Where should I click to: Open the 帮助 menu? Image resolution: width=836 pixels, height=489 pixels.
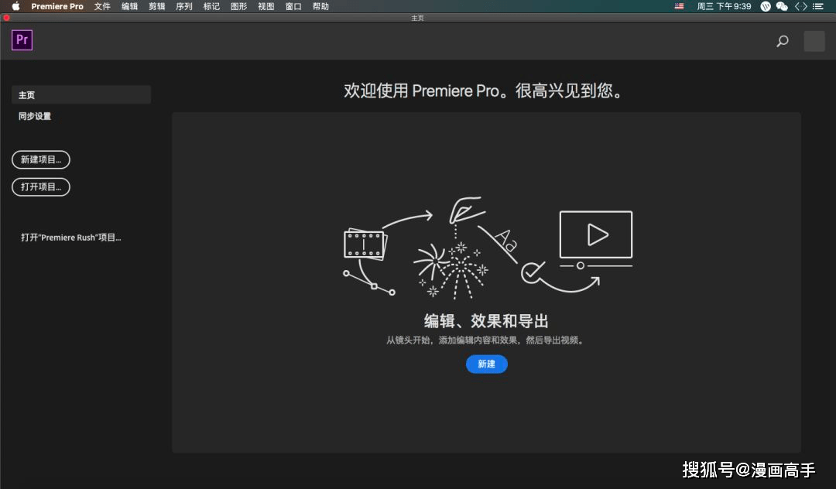tap(320, 6)
